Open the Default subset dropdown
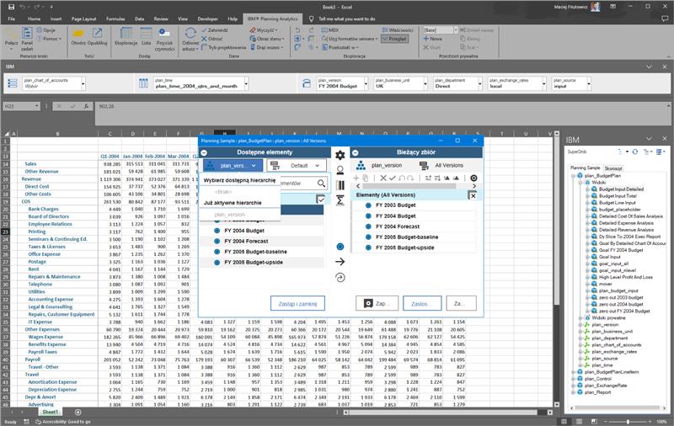This screenshot has width=674, height=426. [x=302, y=166]
